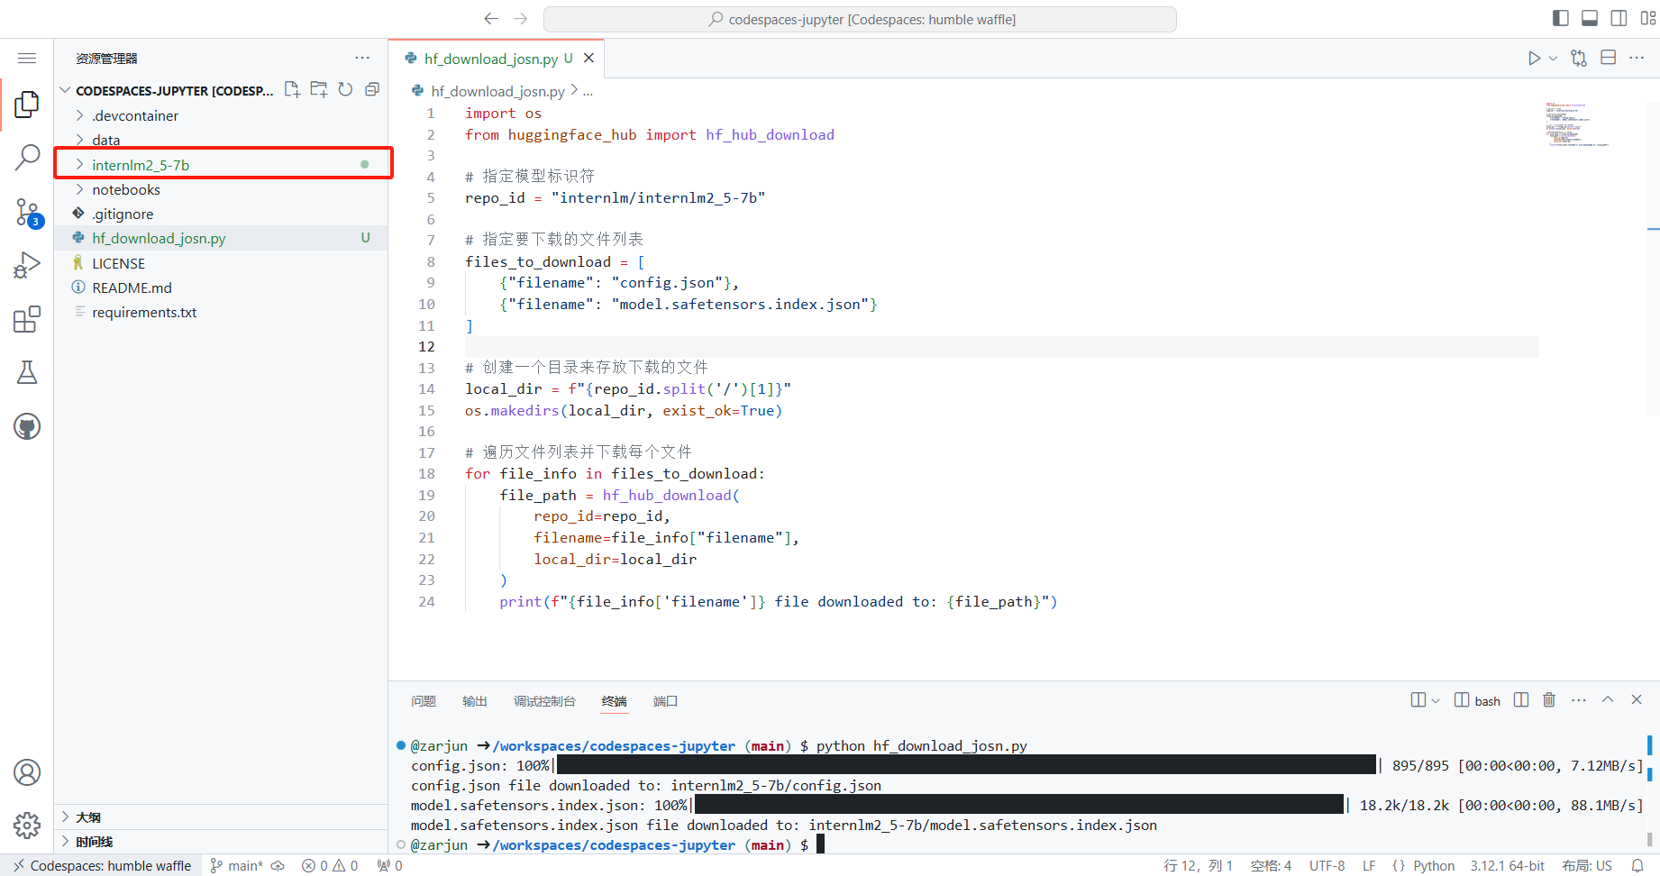
Task: Create a new file in explorer
Action: point(292,89)
